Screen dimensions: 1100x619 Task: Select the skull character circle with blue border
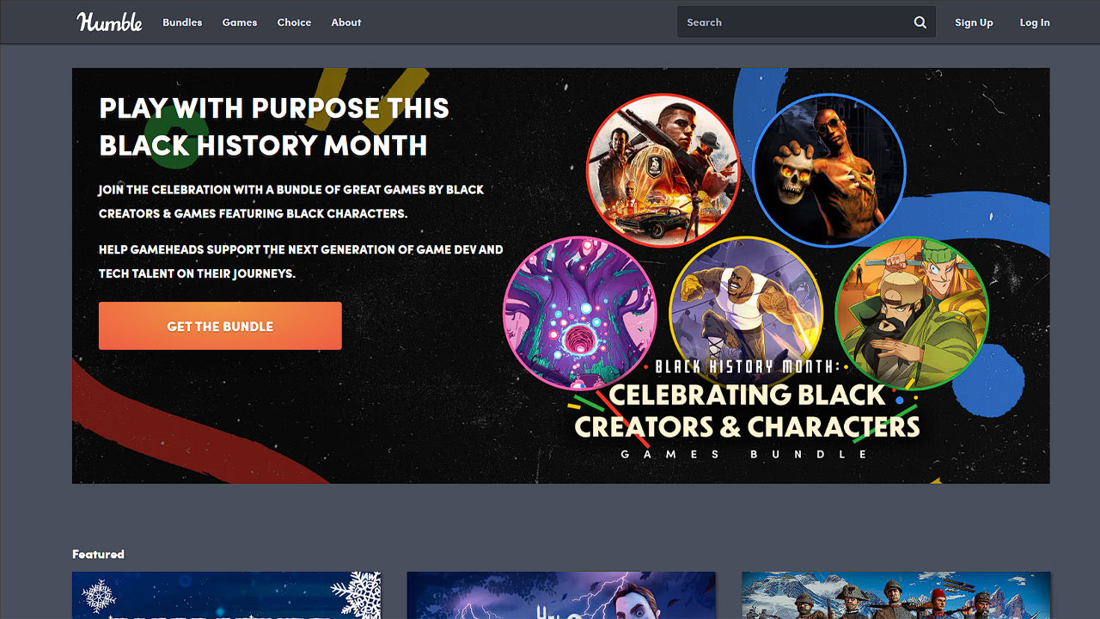pyautogui.click(x=829, y=170)
